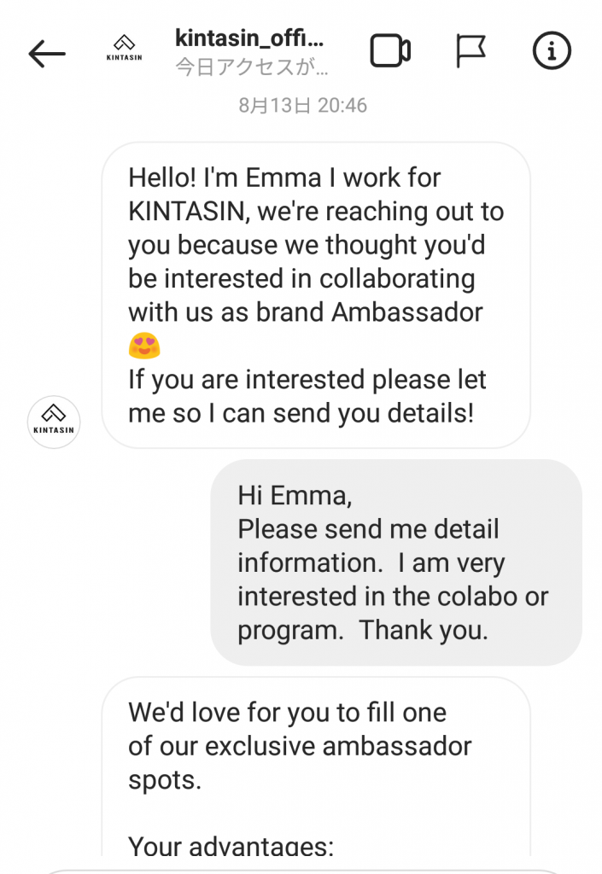Tap the heart-eyes emoji in the message

(x=144, y=347)
